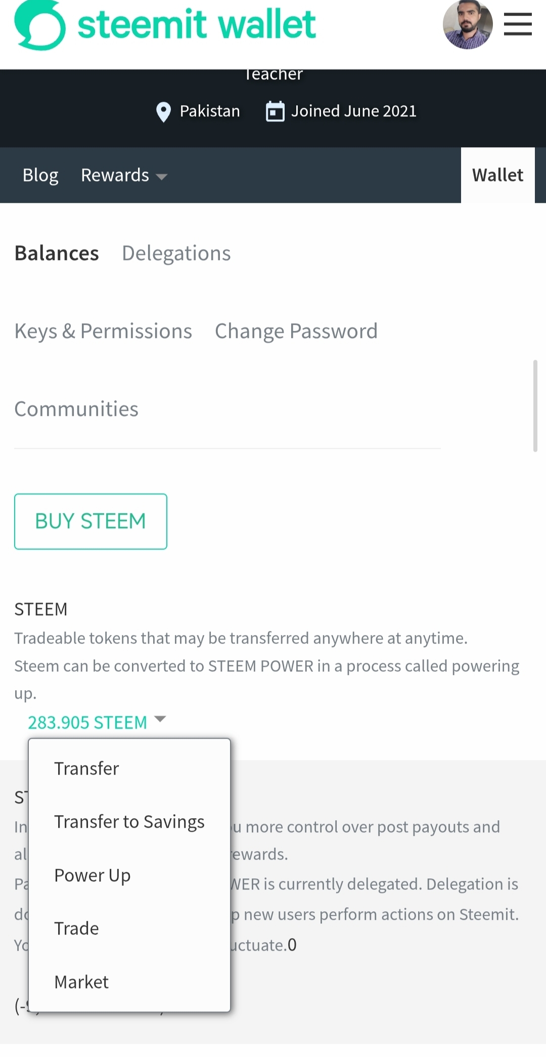This screenshot has height=1057, width=546.
Task: Click the user profile avatar
Action: pyautogui.click(x=468, y=25)
